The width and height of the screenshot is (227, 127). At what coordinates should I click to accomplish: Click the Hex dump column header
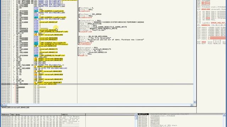pyautogui.click(x=36, y=115)
